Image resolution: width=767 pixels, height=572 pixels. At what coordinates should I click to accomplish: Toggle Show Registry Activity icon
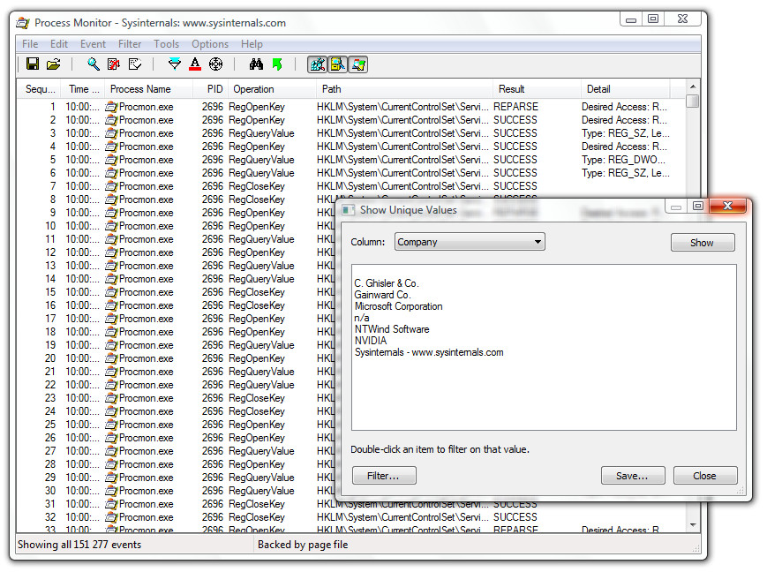318,64
